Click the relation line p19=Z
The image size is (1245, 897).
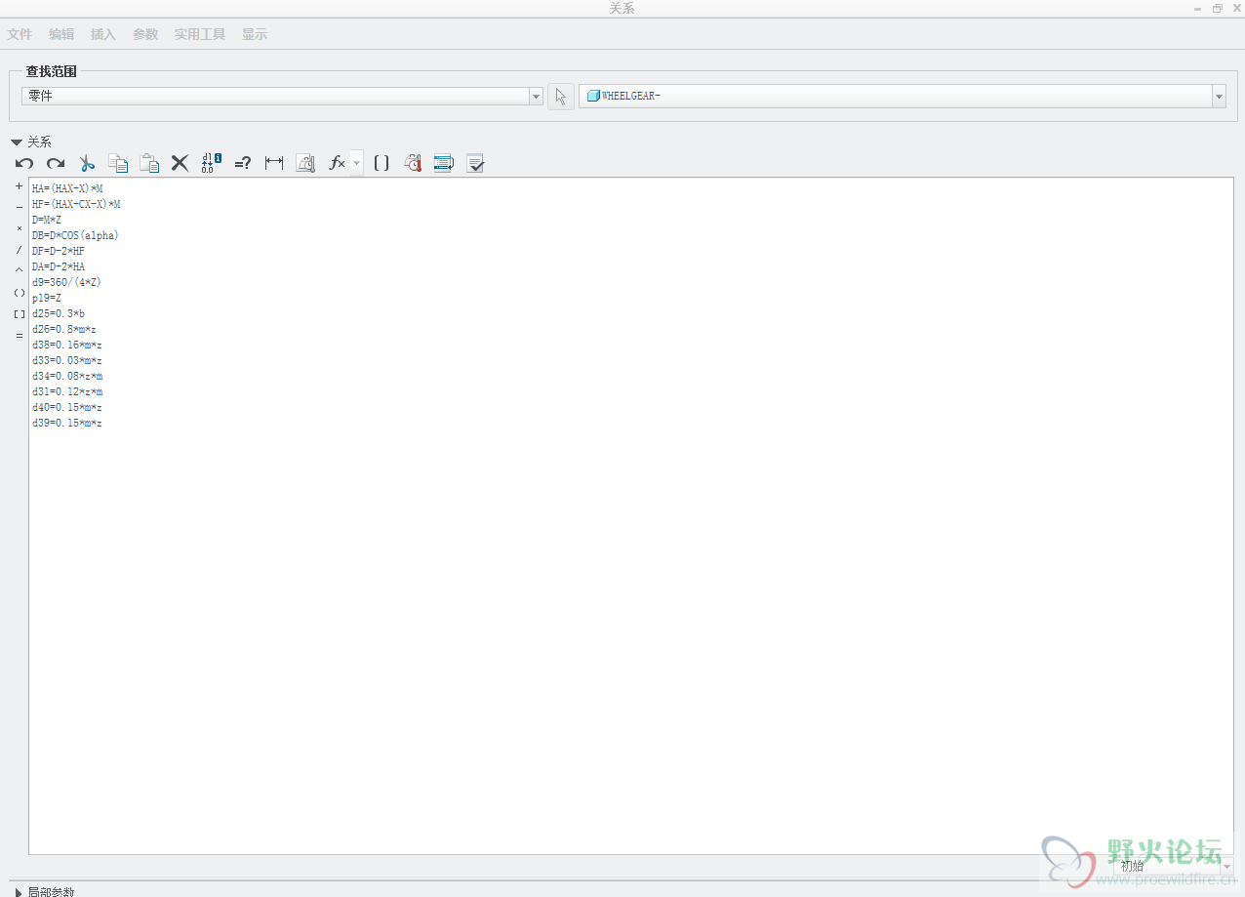[x=47, y=298]
